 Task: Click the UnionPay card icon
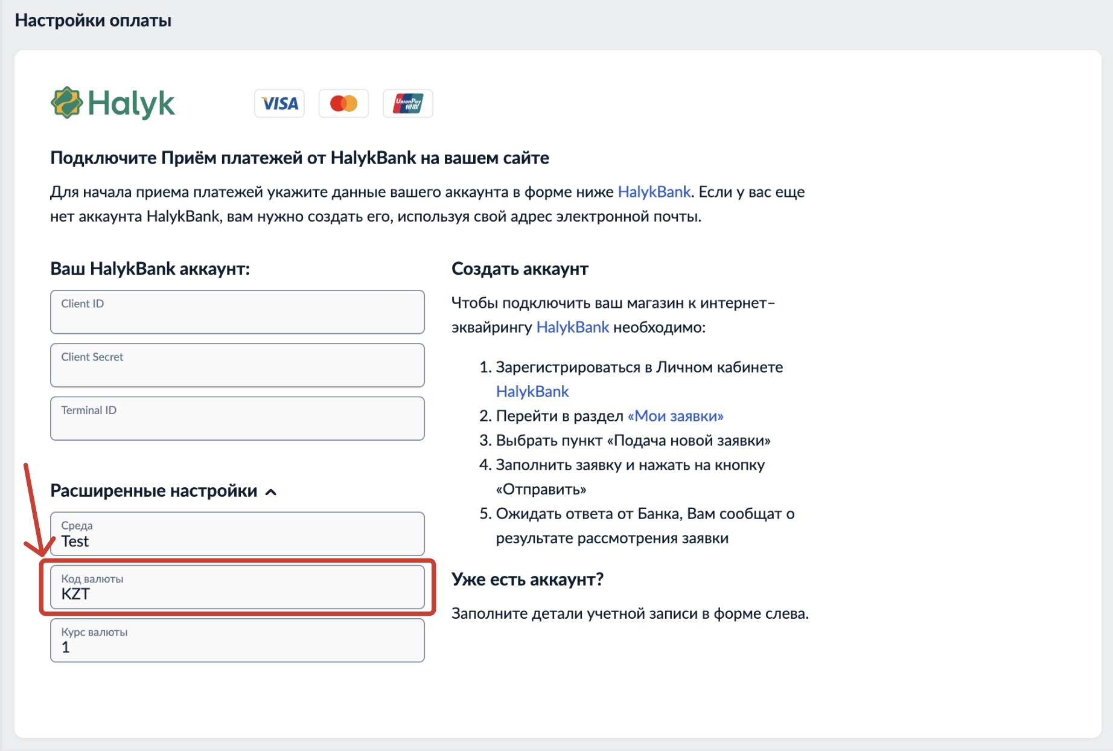[408, 103]
